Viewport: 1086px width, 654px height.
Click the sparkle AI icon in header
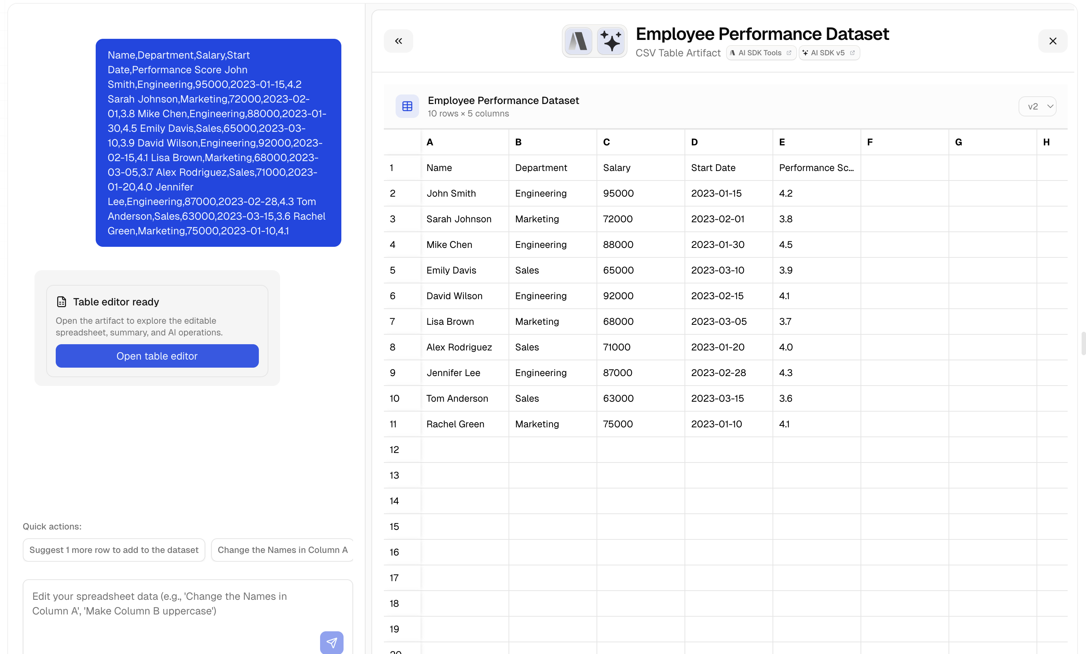pyautogui.click(x=611, y=41)
